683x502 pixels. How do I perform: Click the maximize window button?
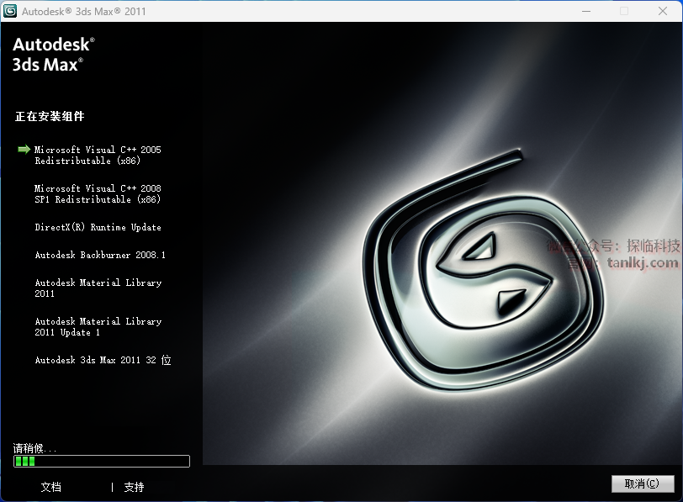pos(624,11)
